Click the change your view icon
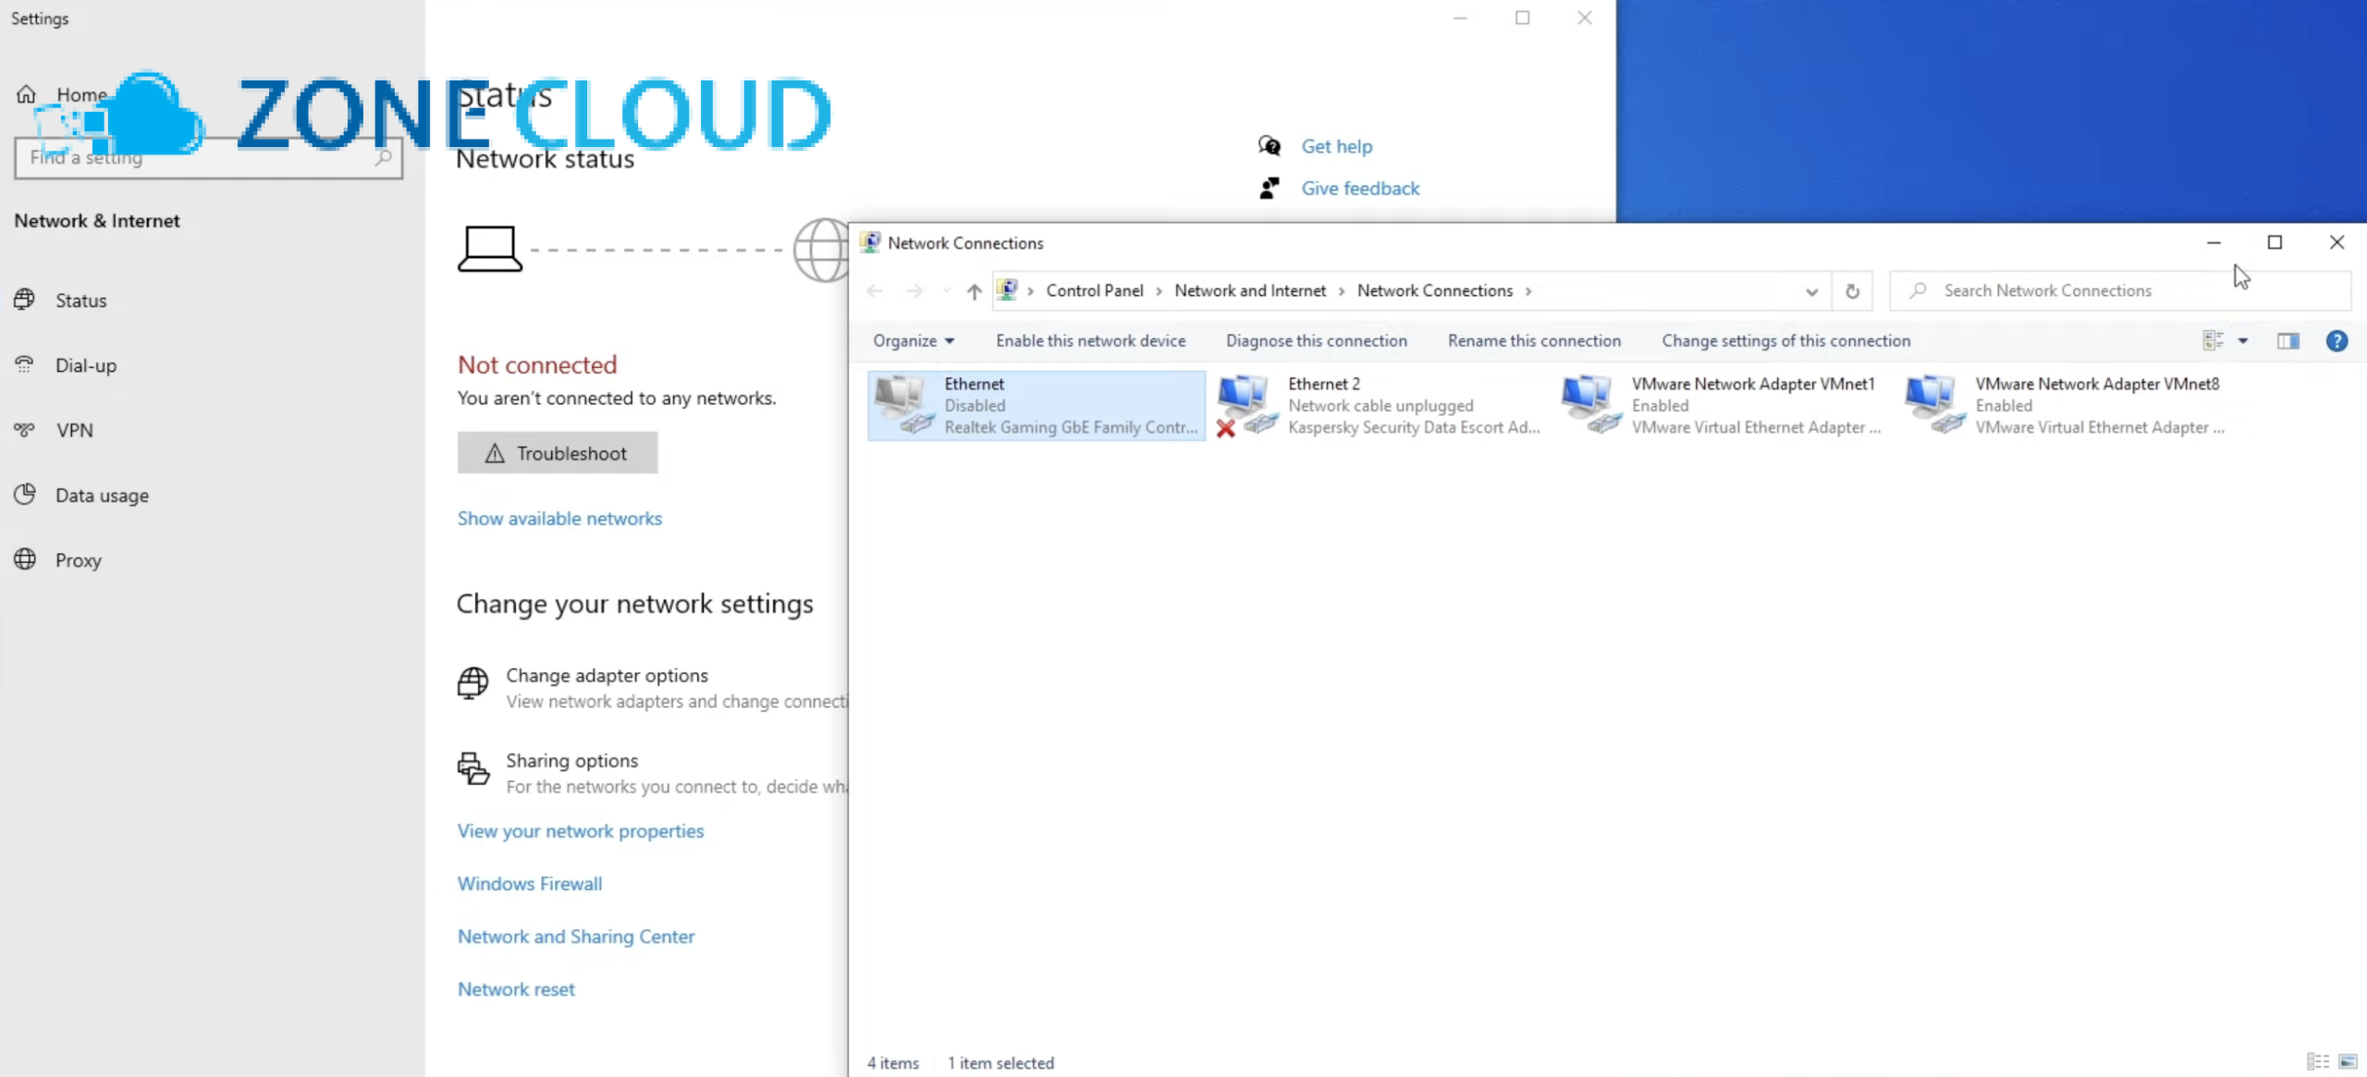The image size is (2367, 1077). click(2213, 341)
